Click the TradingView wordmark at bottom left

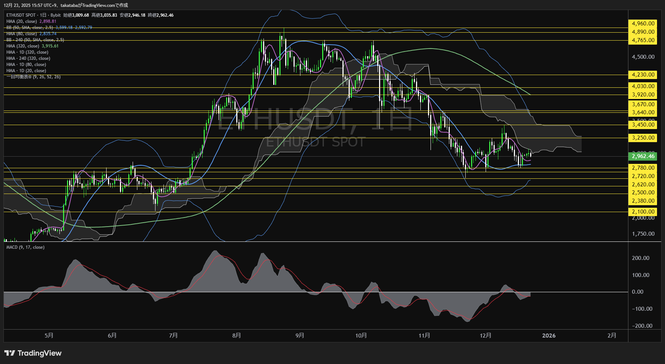(x=40, y=353)
